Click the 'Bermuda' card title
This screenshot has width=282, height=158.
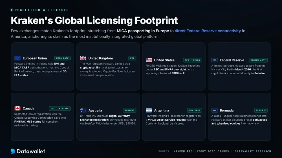click(x=227, y=111)
